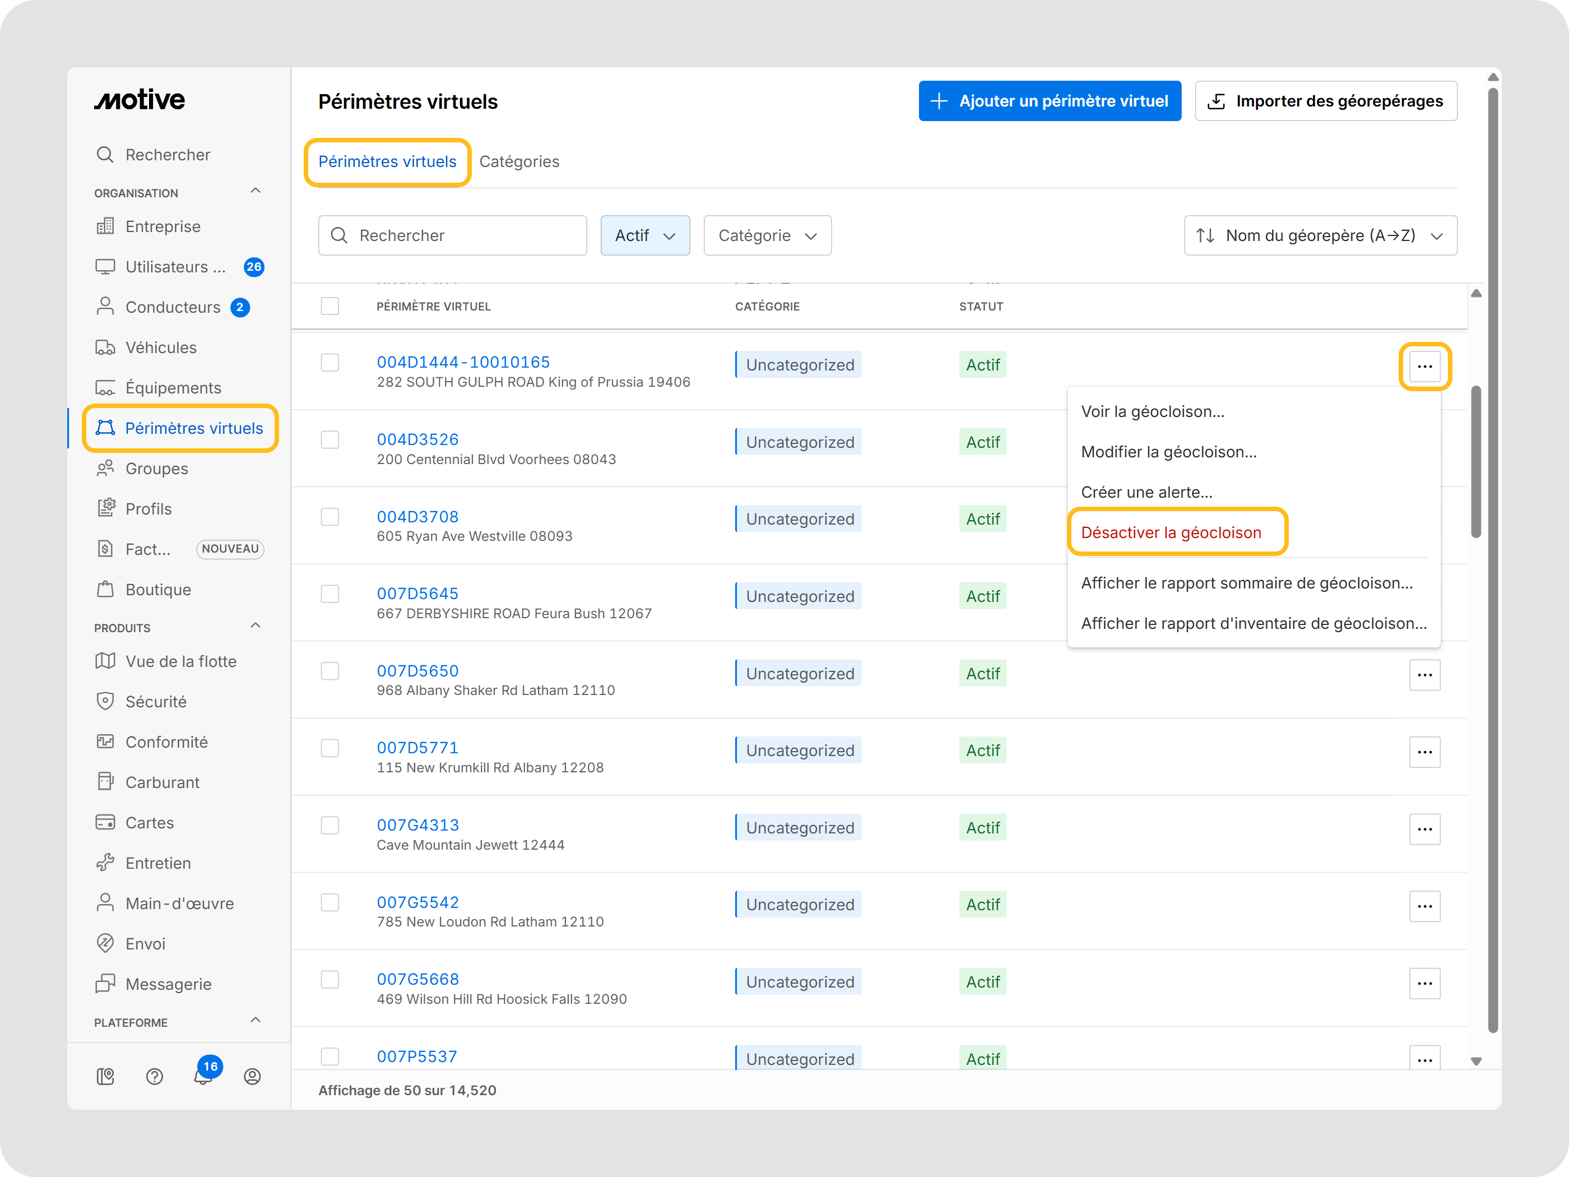Open Sécurité shield item in sidebar
Image resolution: width=1569 pixels, height=1177 pixels.
[x=155, y=702]
